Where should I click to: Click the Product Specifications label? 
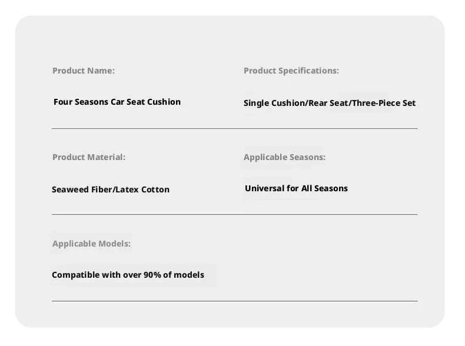291,71
